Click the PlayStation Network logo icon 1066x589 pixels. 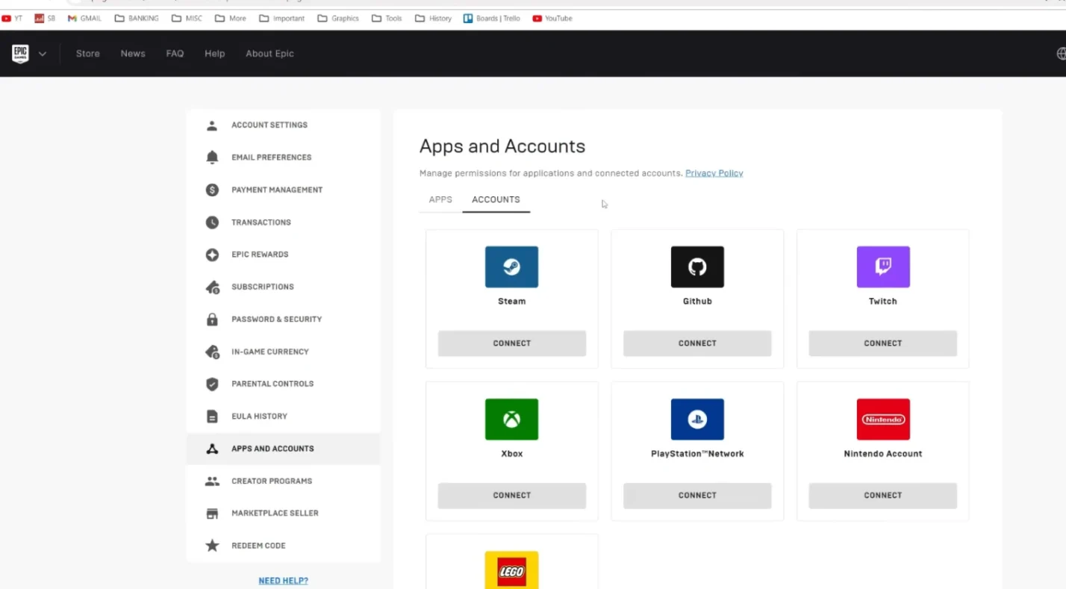click(697, 419)
